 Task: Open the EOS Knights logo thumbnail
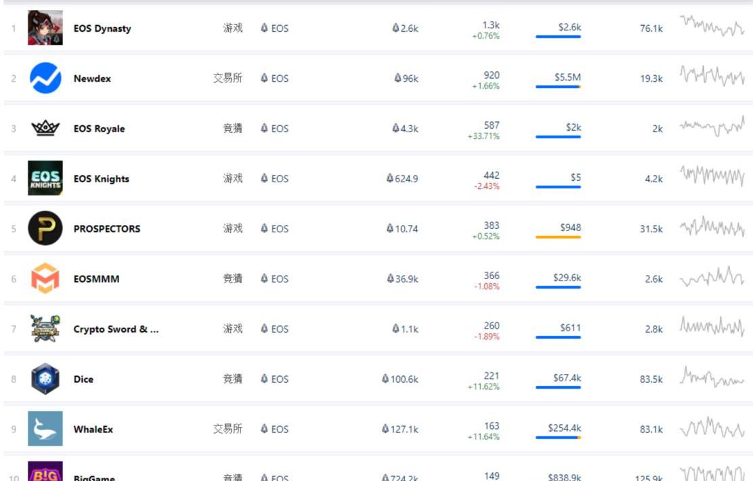45,178
